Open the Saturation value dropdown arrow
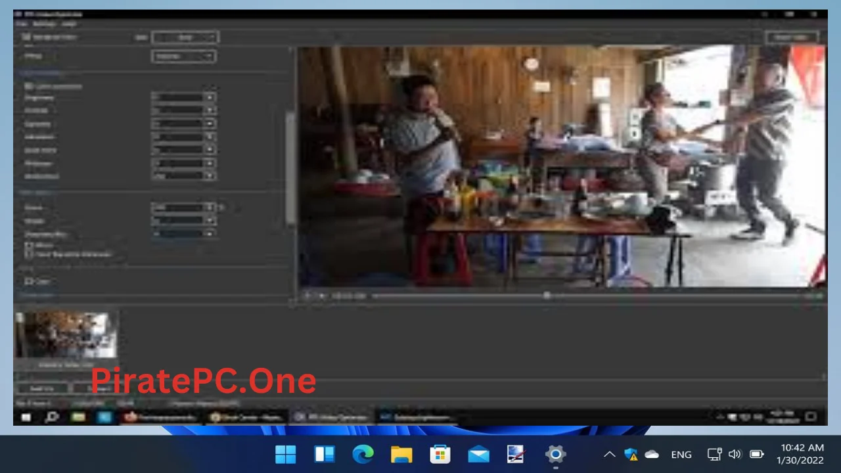841x473 pixels. tap(210, 137)
